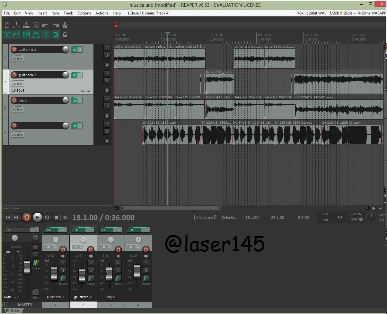The width and height of the screenshot is (387, 314).
Task: Open the GLOBAL automation override dropdown
Action: pos(356,219)
